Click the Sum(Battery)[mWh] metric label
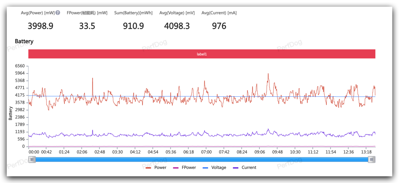The image size is (399, 183). point(133,13)
